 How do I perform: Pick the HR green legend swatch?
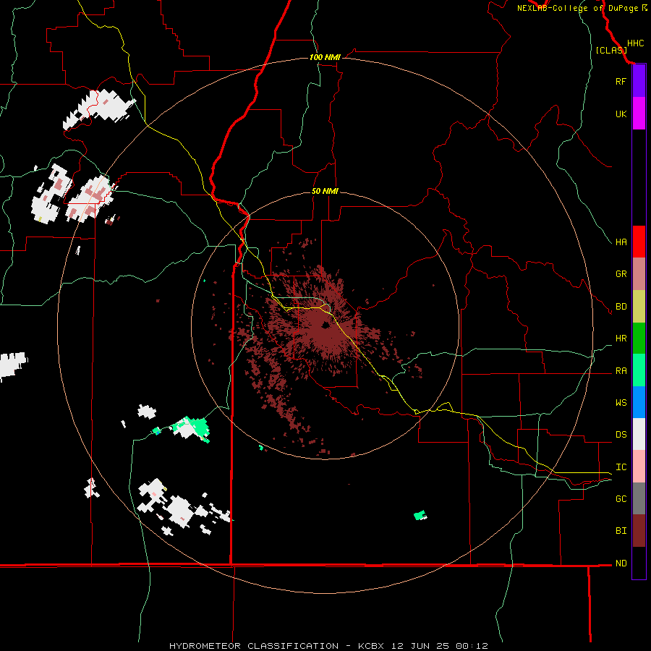coord(639,339)
